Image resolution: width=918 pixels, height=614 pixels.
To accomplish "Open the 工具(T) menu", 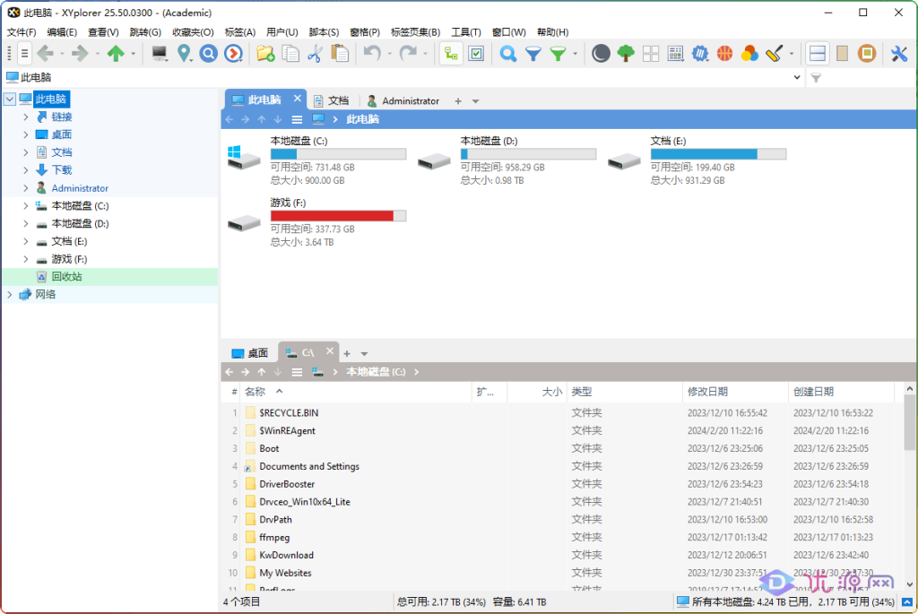I will (x=466, y=32).
